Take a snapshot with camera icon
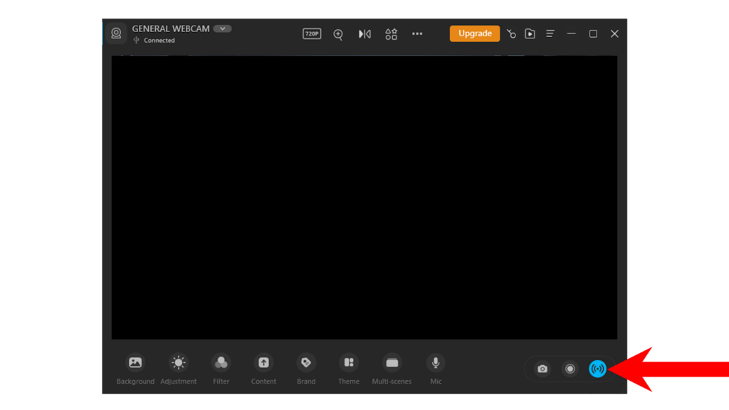729x410 pixels. click(542, 369)
